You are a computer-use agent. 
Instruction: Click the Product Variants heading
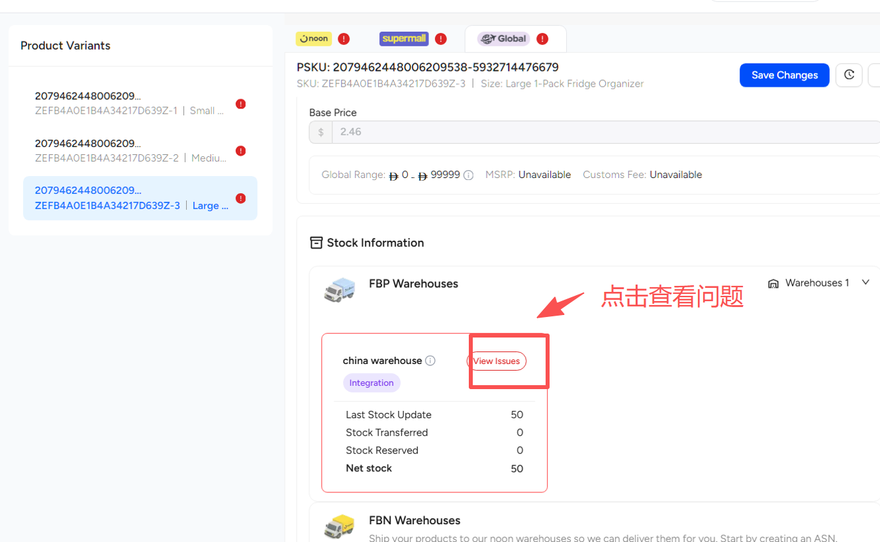[x=66, y=46]
